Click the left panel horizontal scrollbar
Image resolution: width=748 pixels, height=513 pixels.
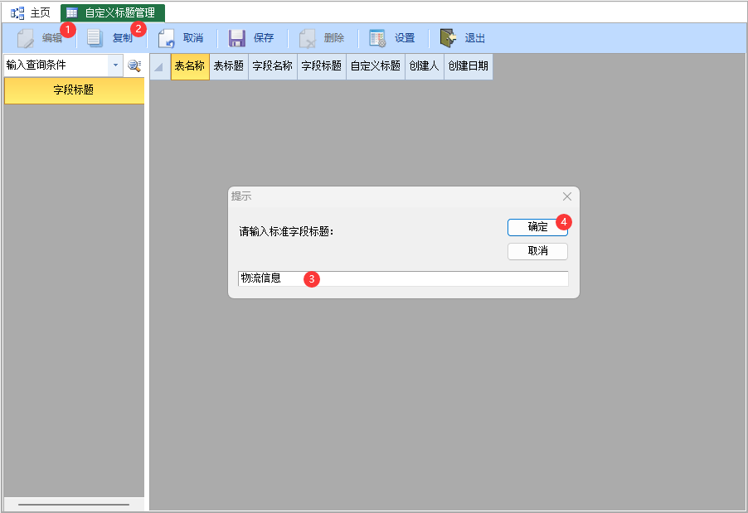[74, 505]
